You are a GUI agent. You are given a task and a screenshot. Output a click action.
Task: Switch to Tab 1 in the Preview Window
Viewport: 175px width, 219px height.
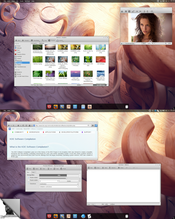click(x=28, y=172)
